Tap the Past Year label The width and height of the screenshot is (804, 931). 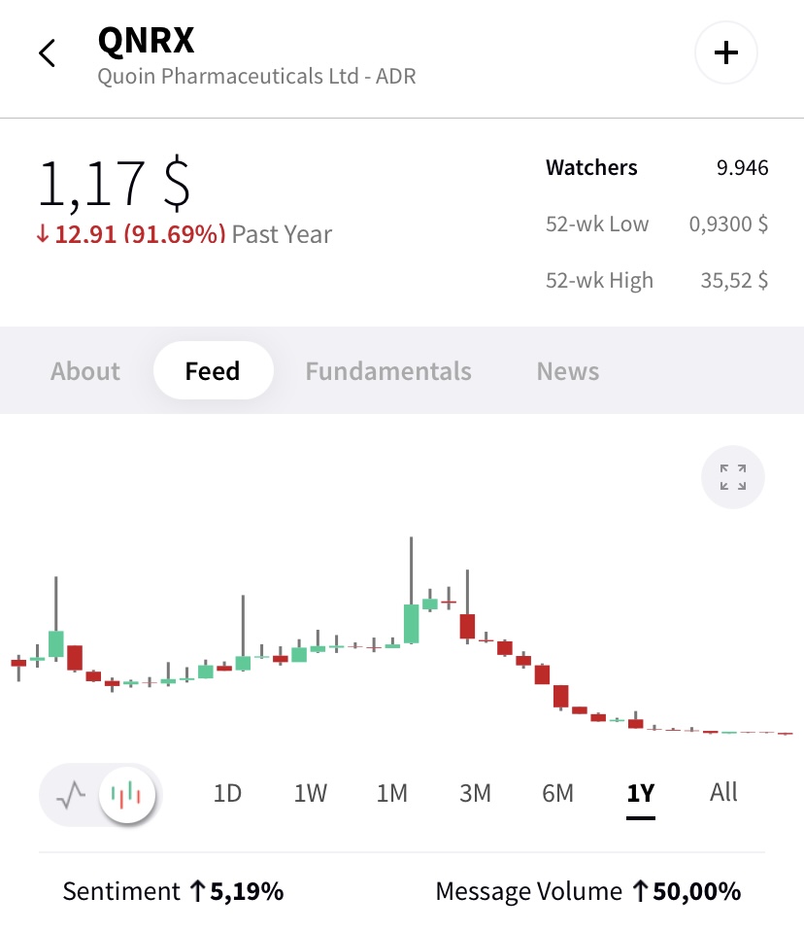pyautogui.click(x=282, y=234)
